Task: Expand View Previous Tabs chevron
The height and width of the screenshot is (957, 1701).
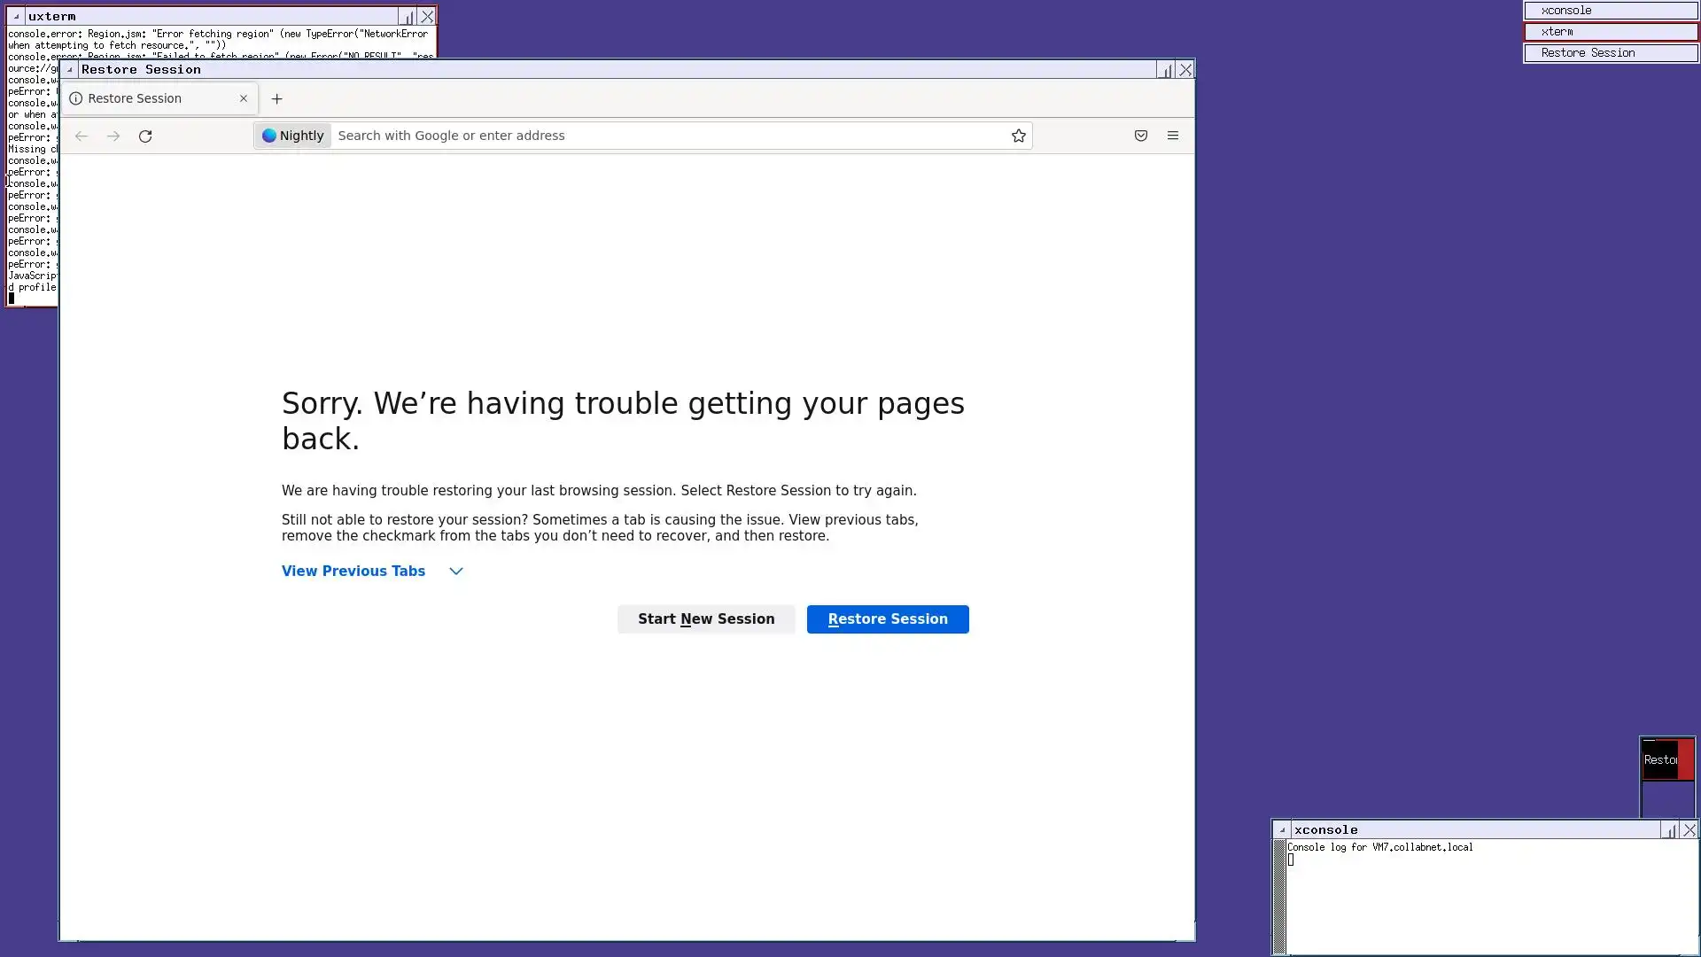Action: [456, 572]
